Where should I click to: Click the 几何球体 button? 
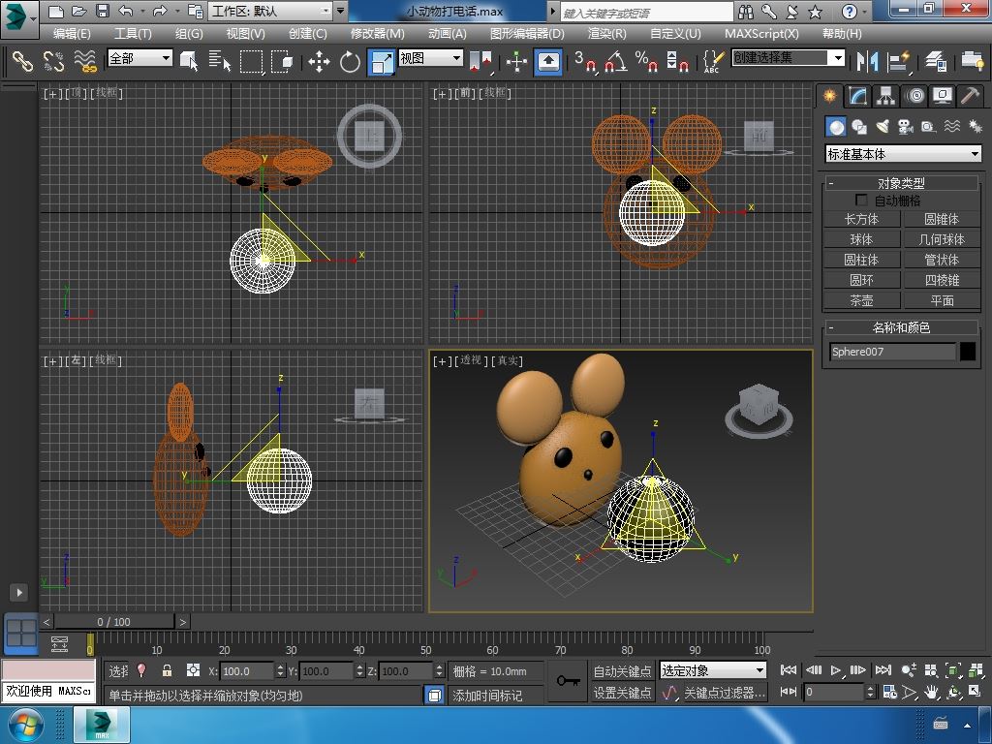(942, 239)
